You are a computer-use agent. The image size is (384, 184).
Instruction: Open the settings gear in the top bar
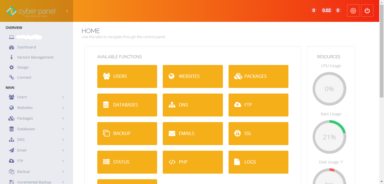353,10
